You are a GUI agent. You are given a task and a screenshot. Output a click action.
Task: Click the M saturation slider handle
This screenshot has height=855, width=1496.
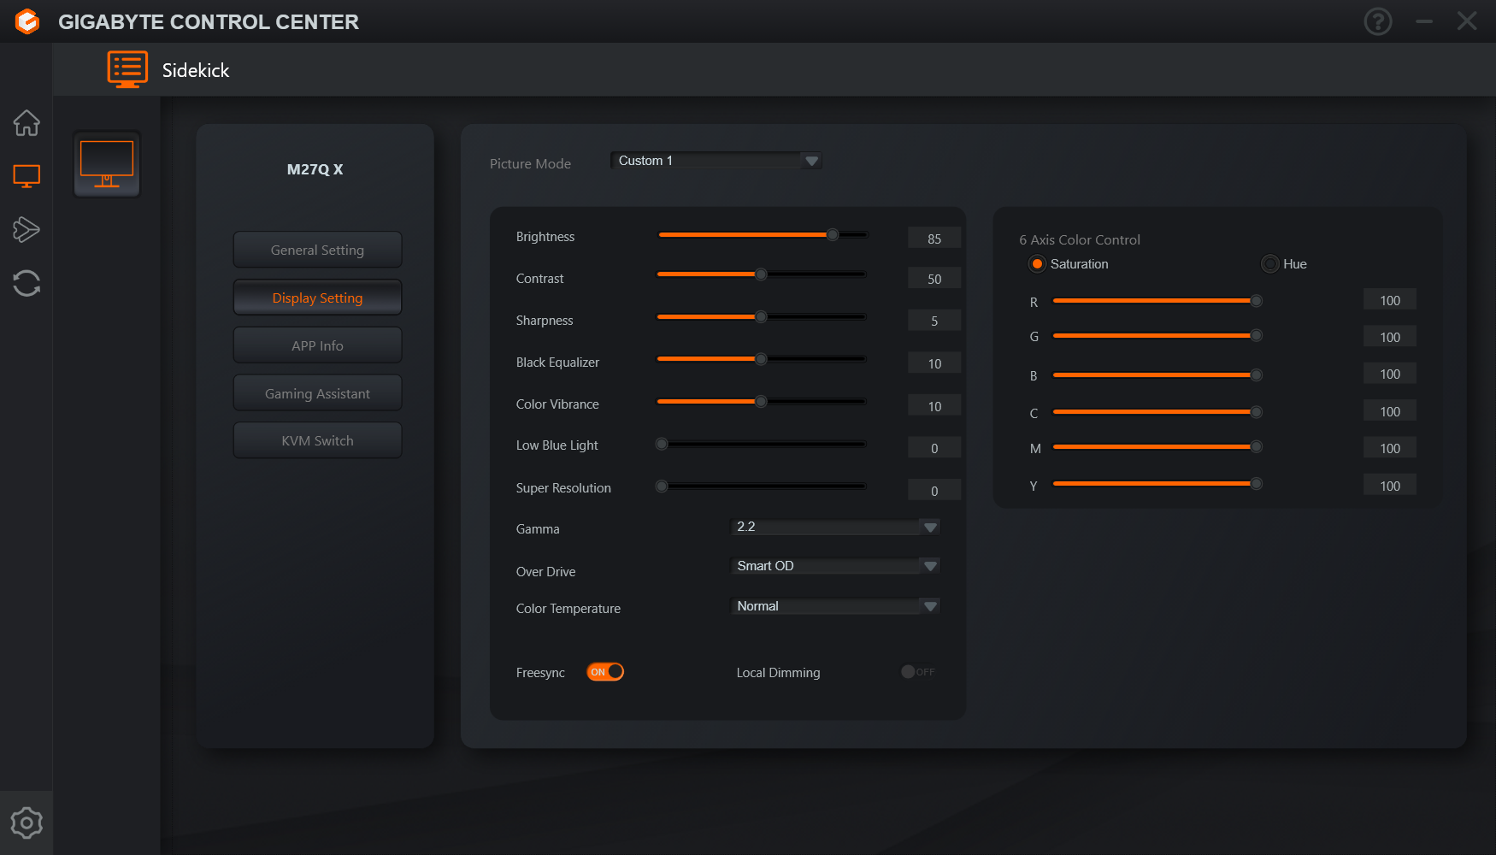pos(1257,446)
